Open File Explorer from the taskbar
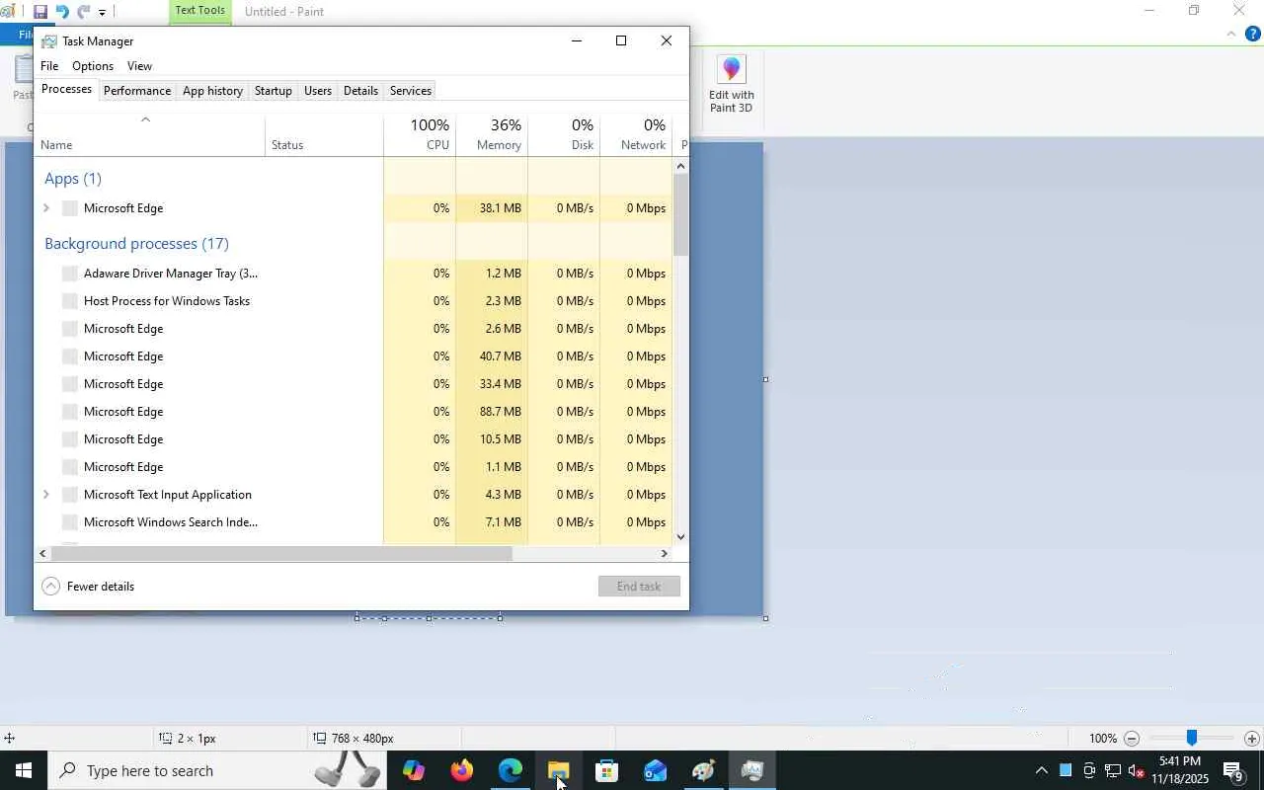The height and width of the screenshot is (790, 1264). 558,770
